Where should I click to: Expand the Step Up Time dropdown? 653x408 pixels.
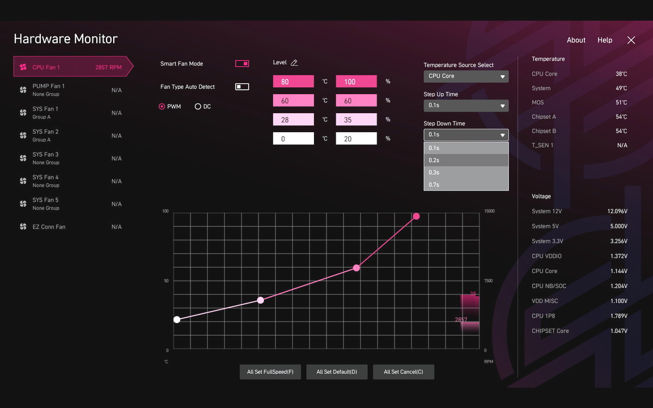point(466,106)
